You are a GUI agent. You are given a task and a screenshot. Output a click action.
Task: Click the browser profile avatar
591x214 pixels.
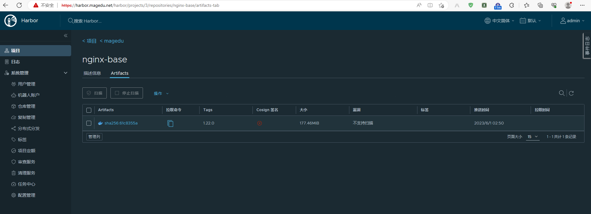point(568,5)
